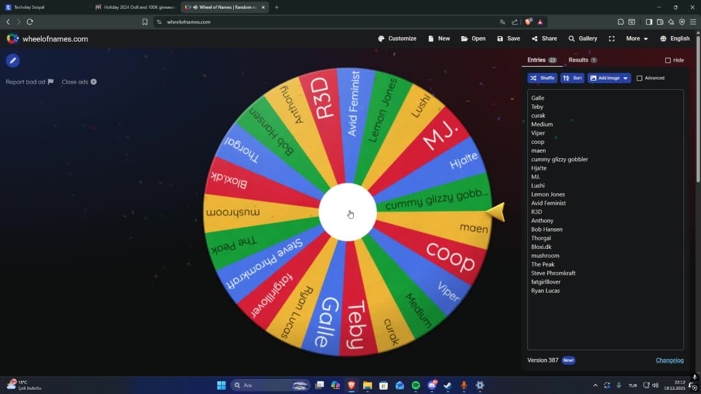This screenshot has height=394, width=701.
Task: Toggle the Hide panel checkbox
Action: coord(668,60)
